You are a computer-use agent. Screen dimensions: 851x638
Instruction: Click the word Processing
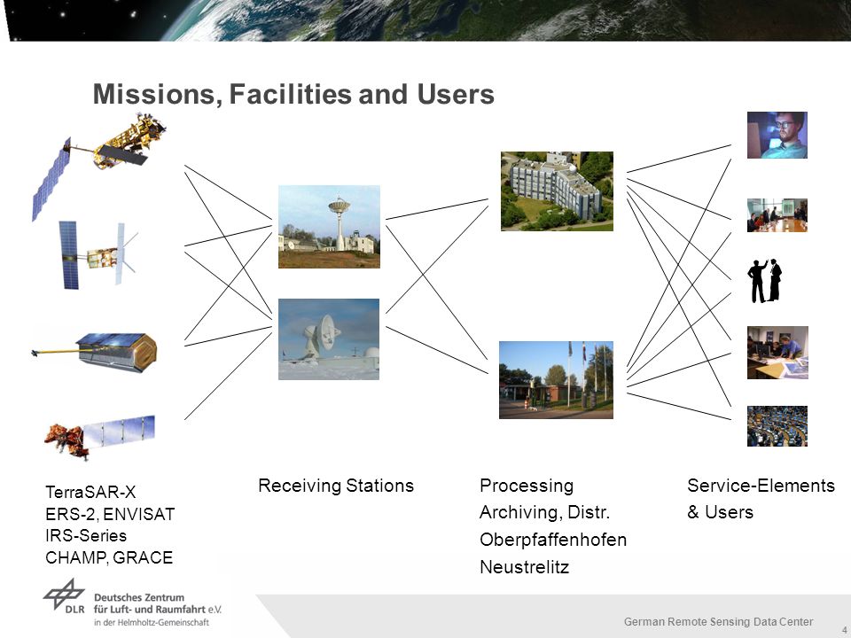[x=527, y=485]
